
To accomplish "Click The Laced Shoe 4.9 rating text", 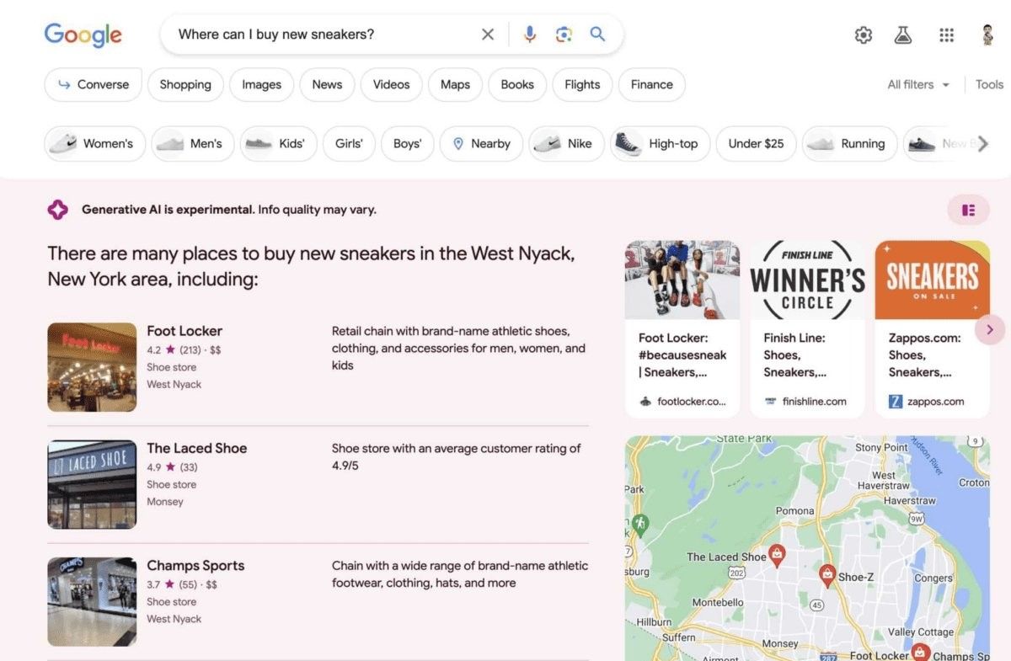I will tap(172, 466).
